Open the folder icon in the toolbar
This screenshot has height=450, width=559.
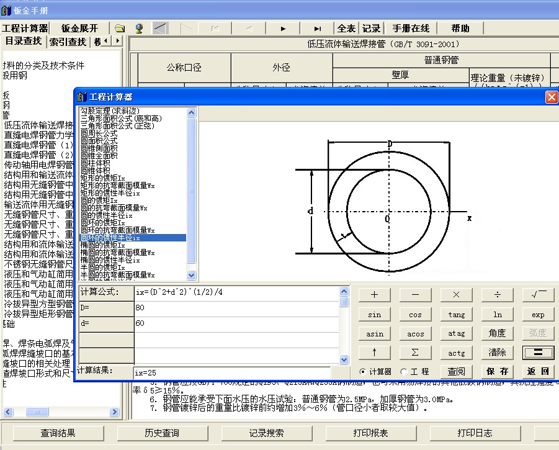click(120, 28)
